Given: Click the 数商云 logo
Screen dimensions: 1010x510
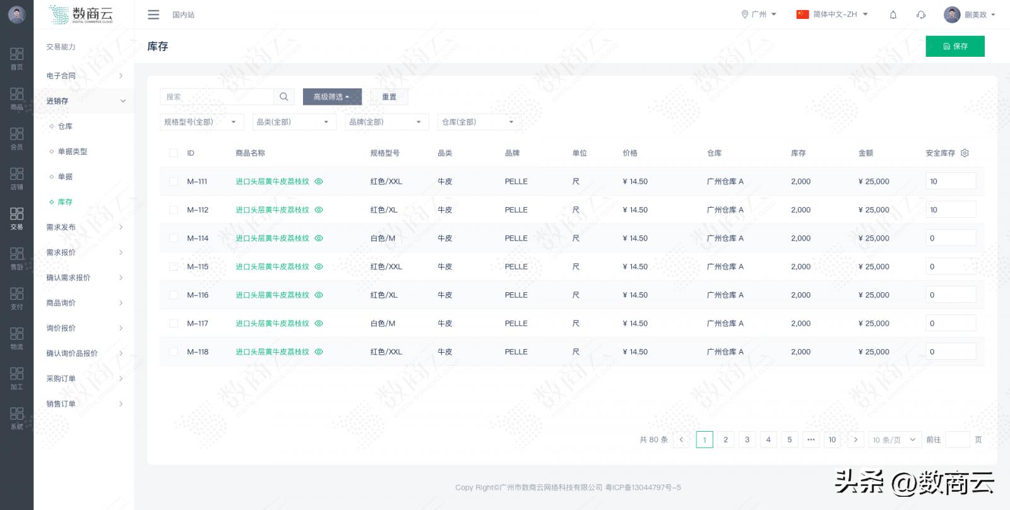Looking at the screenshot, I should click(81, 14).
